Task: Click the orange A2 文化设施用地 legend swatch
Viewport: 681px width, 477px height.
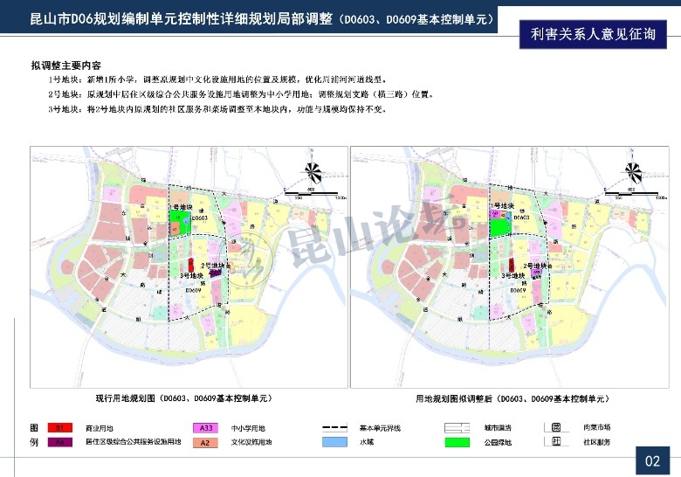Action: click(205, 443)
